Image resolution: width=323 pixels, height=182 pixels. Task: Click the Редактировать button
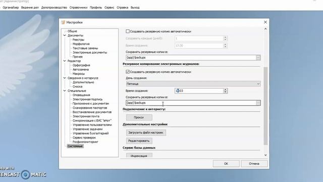click(139, 141)
